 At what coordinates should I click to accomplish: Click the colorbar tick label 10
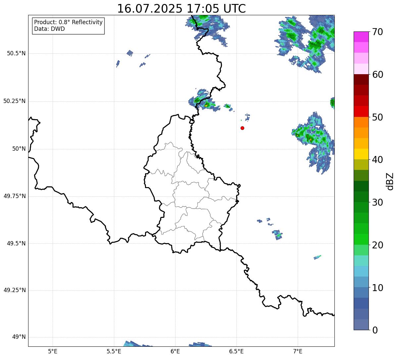377,288
